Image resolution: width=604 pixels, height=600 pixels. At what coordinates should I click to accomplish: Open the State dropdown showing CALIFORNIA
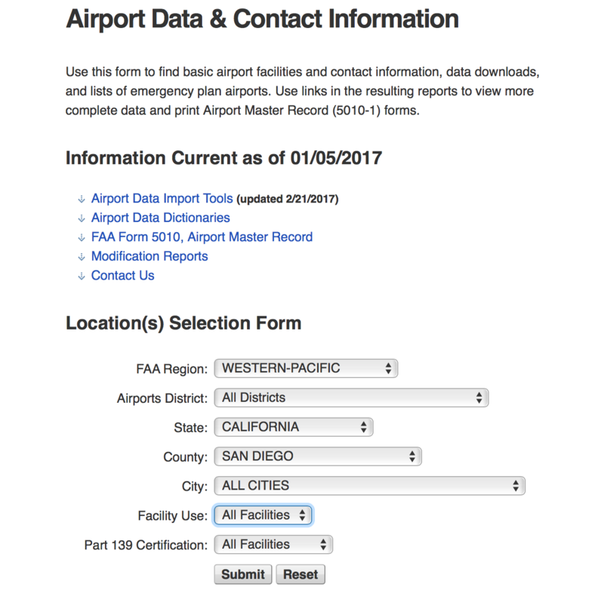click(294, 427)
